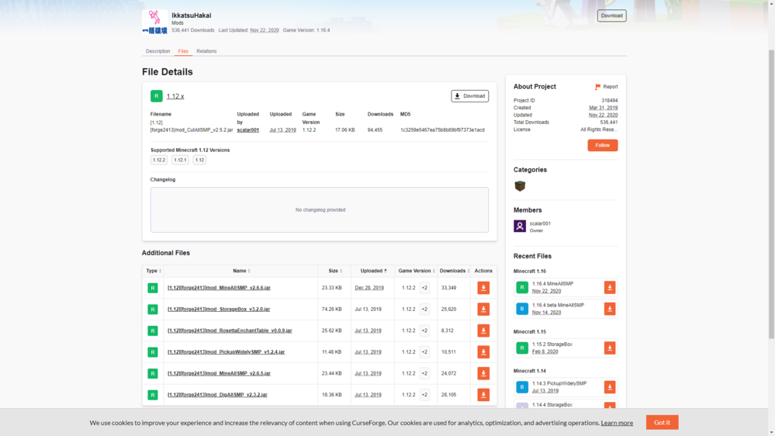Open the StorageBox_v3.2.0.jar file link
Screen dimensions: 775x436
219,310
